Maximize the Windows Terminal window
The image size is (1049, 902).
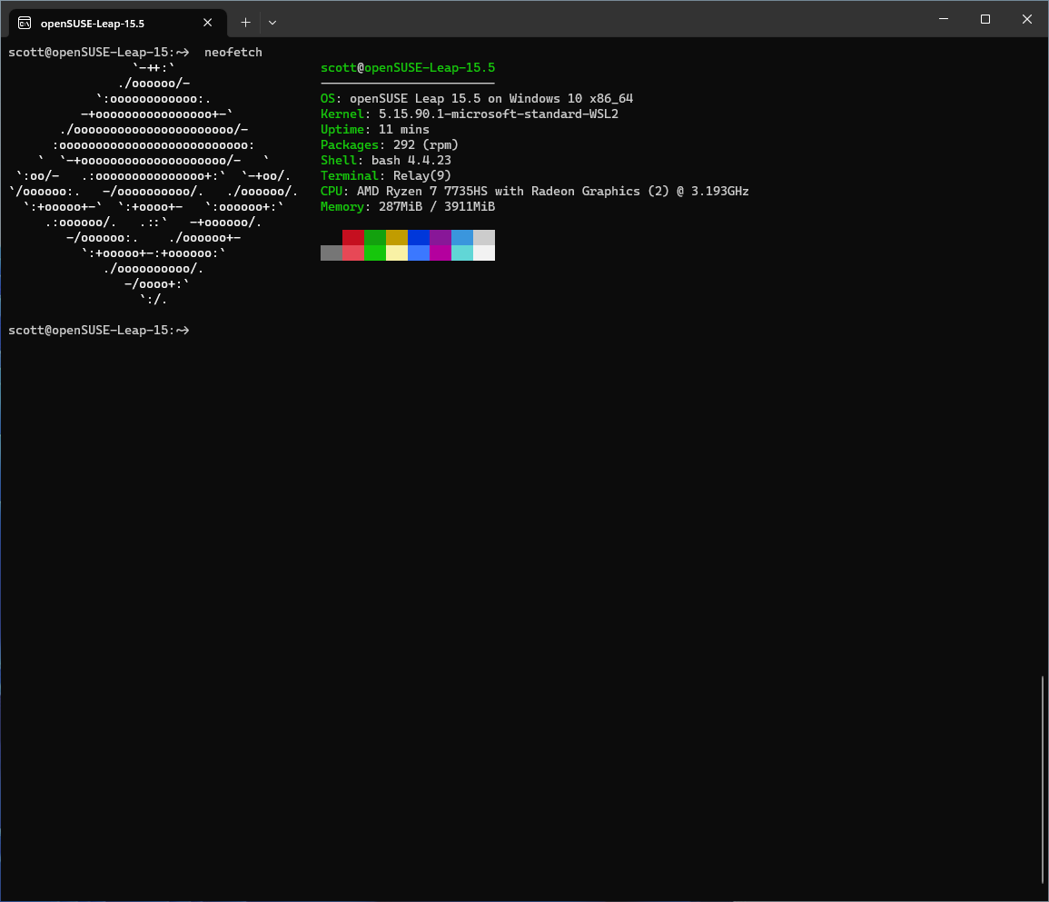pos(985,19)
